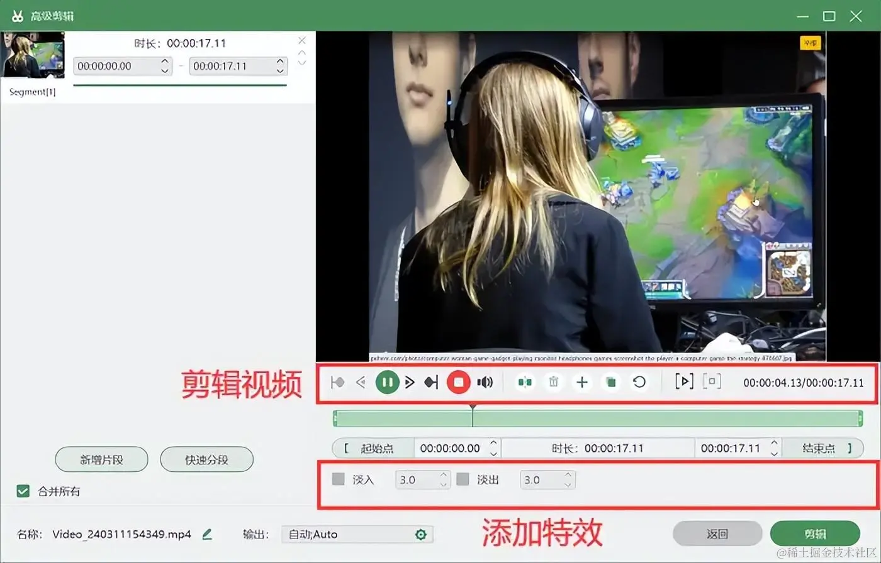The height and width of the screenshot is (563, 881).
Task: Add a new segment with plus icon
Action: click(x=582, y=382)
